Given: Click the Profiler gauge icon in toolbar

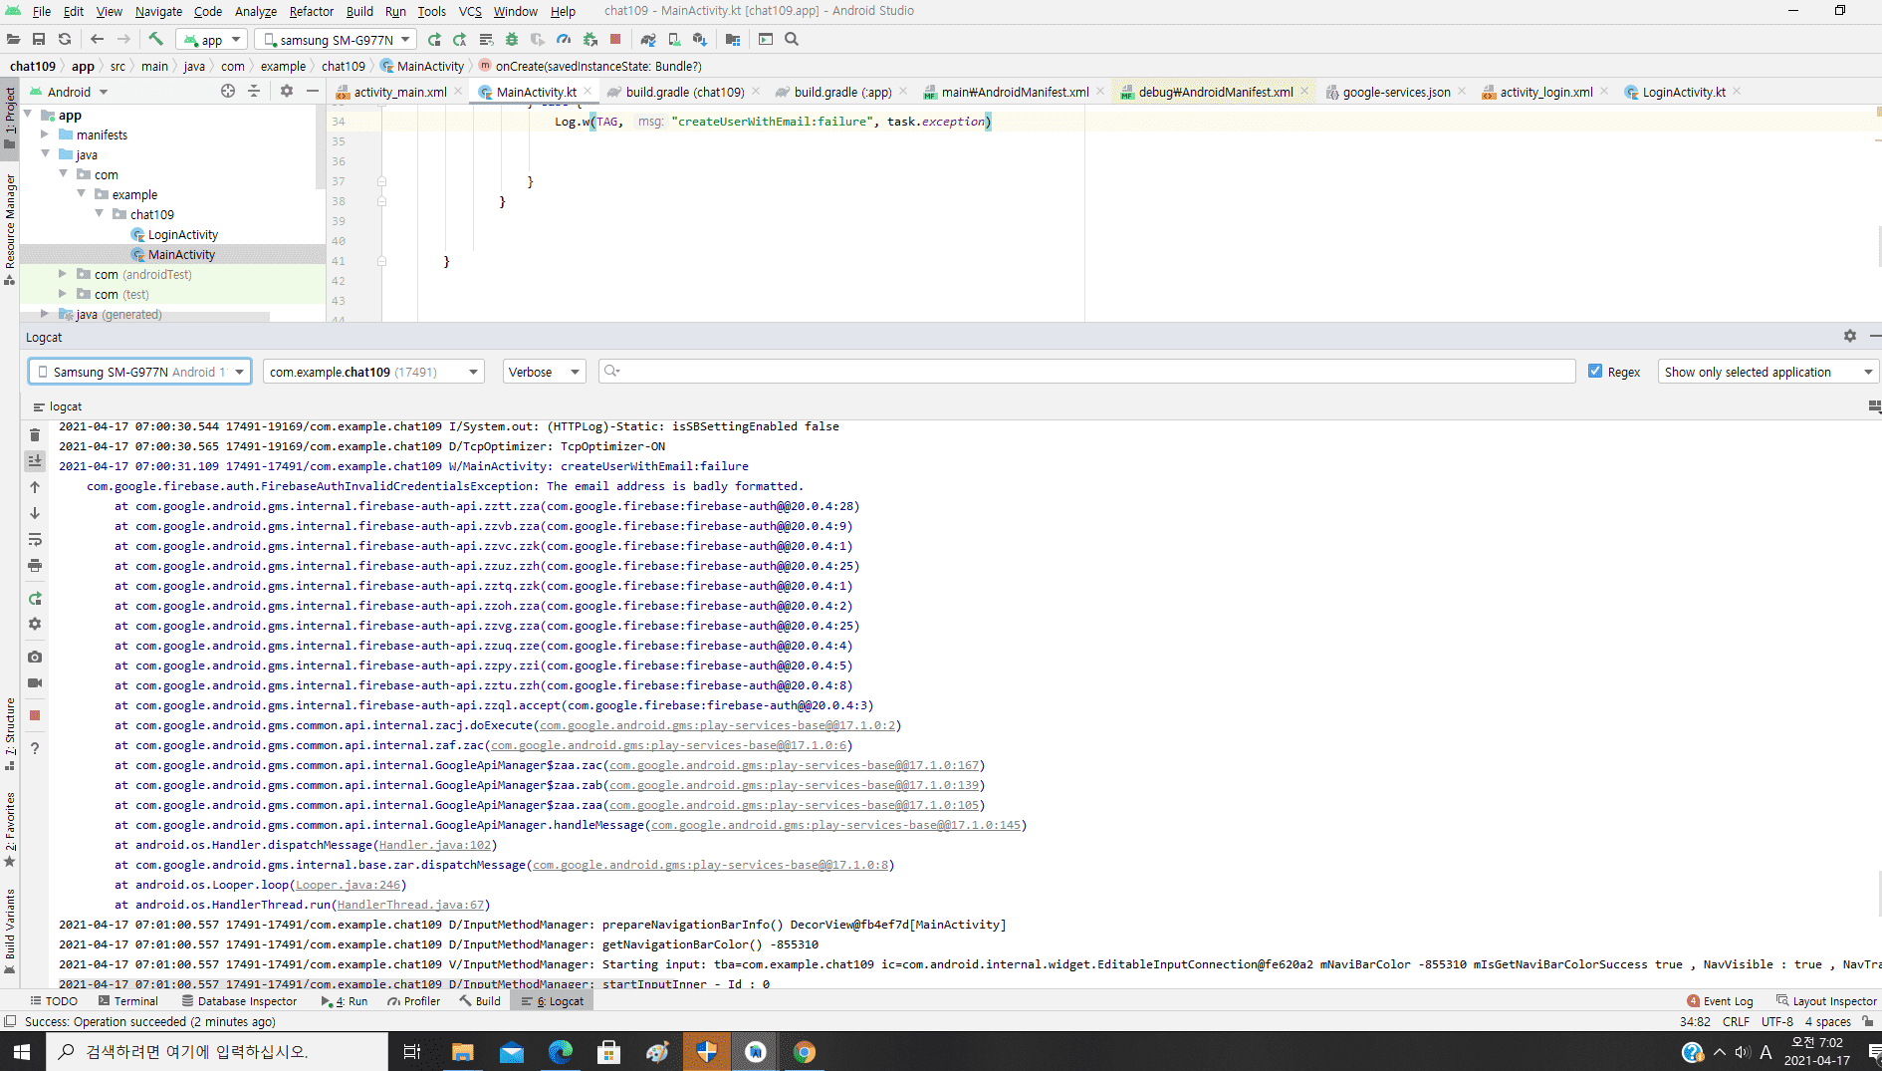Looking at the screenshot, I should pos(564,39).
